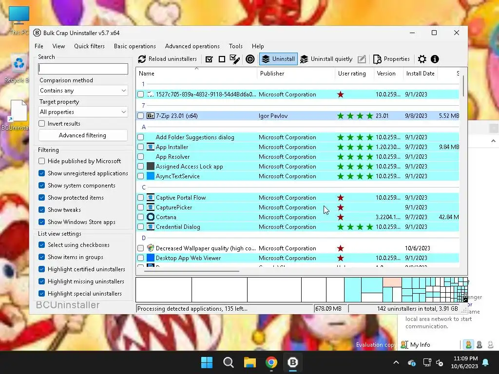The height and width of the screenshot is (374, 499).
Task: Toggle Show system components checkbox
Action: (x=42, y=186)
